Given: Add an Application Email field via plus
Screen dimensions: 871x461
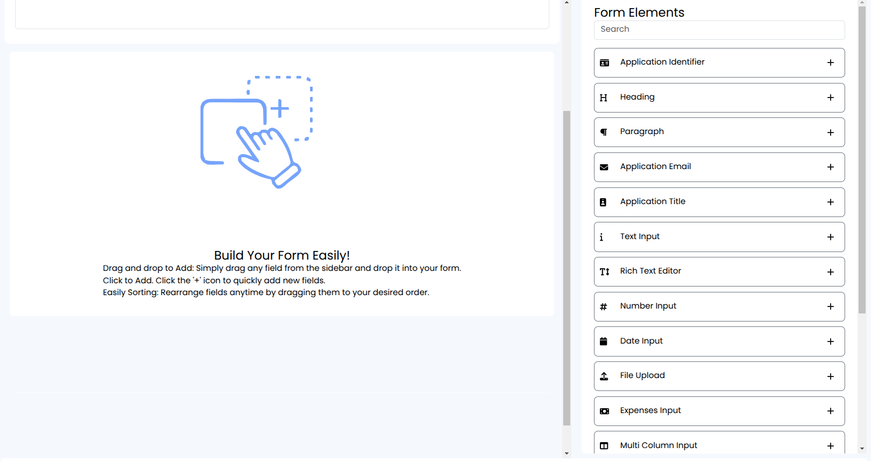Looking at the screenshot, I should pos(830,167).
